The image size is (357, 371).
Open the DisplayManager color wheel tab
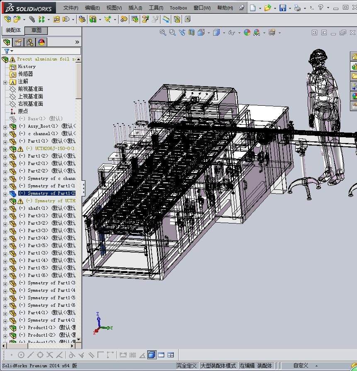tap(41, 42)
